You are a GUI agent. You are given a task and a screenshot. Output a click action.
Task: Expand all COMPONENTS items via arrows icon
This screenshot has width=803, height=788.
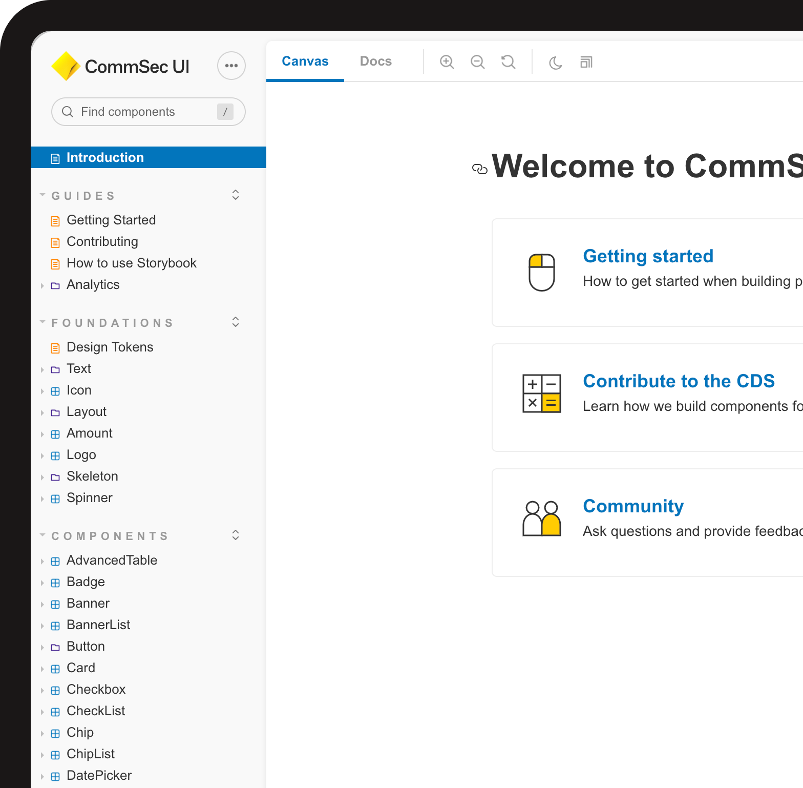point(236,535)
